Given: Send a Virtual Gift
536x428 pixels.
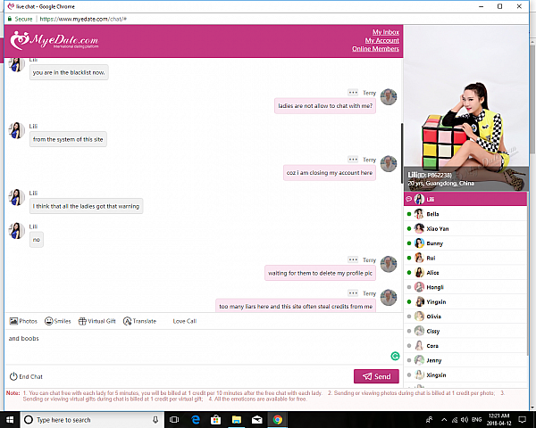Looking at the screenshot, I should point(97,321).
